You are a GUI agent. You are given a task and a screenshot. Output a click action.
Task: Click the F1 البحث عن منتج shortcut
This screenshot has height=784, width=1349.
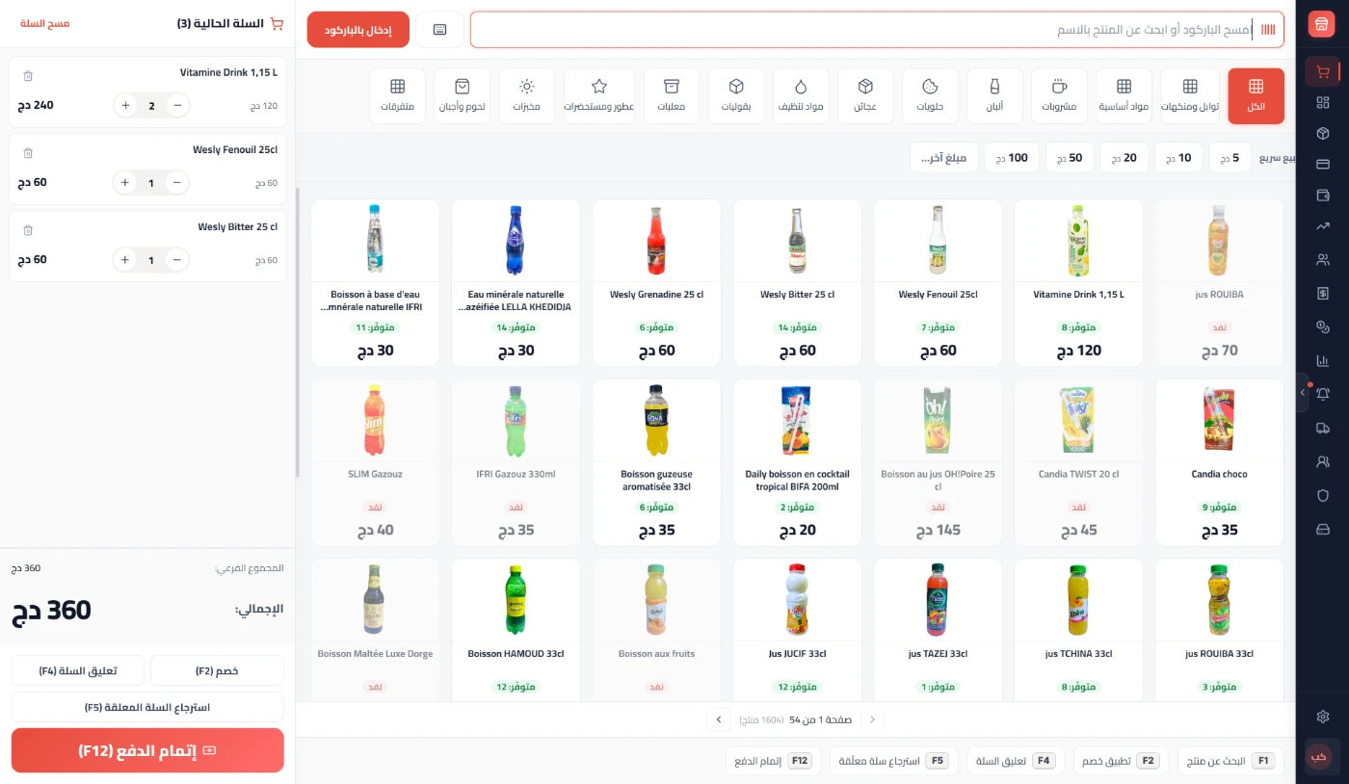(x=1230, y=761)
